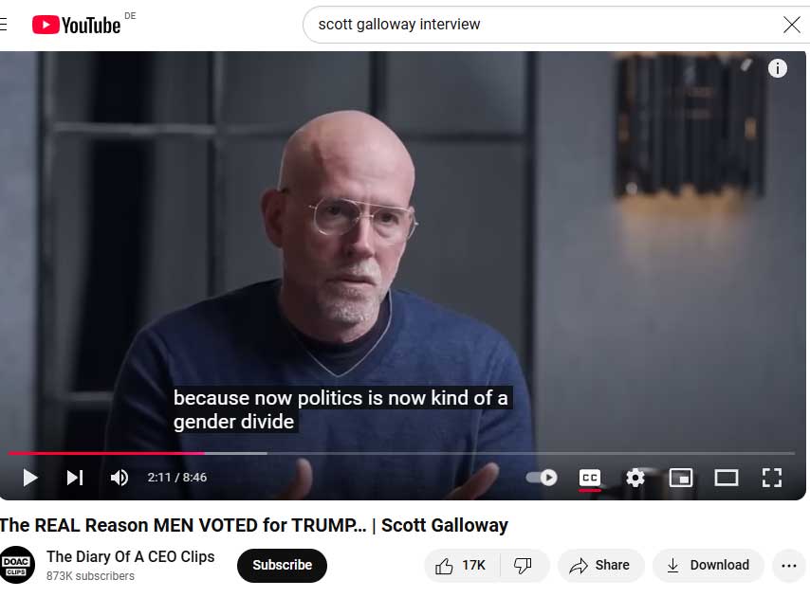The height and width of the screenshot is (598, 810).
Task: Play the paused video
Action: pos(30,478)
